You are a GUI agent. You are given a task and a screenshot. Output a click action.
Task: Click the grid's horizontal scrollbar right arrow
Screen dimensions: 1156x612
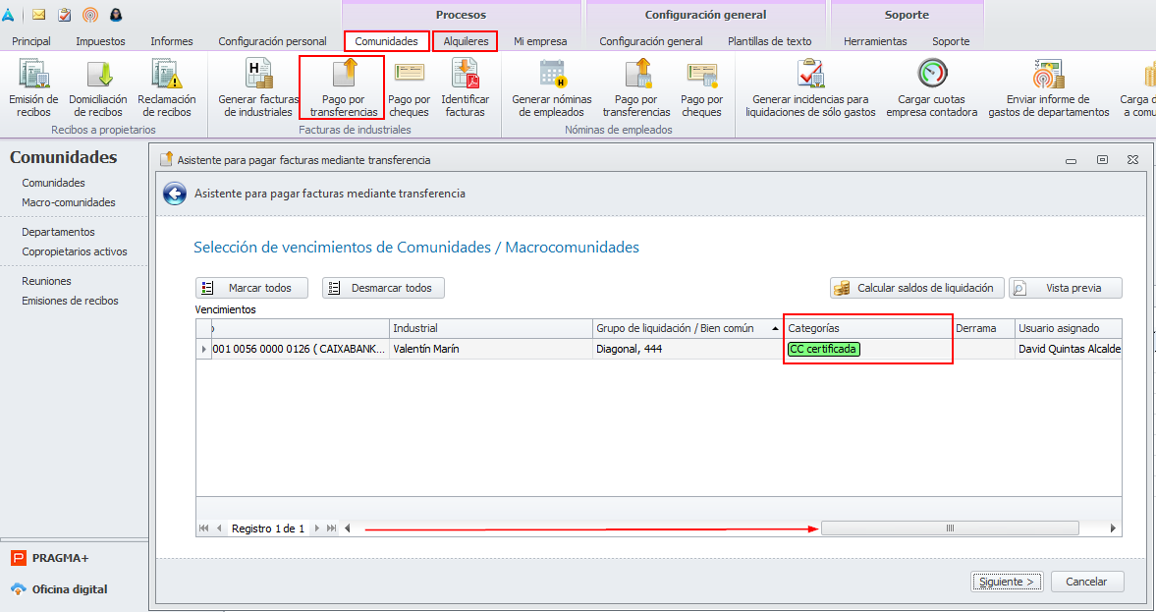1113,528
